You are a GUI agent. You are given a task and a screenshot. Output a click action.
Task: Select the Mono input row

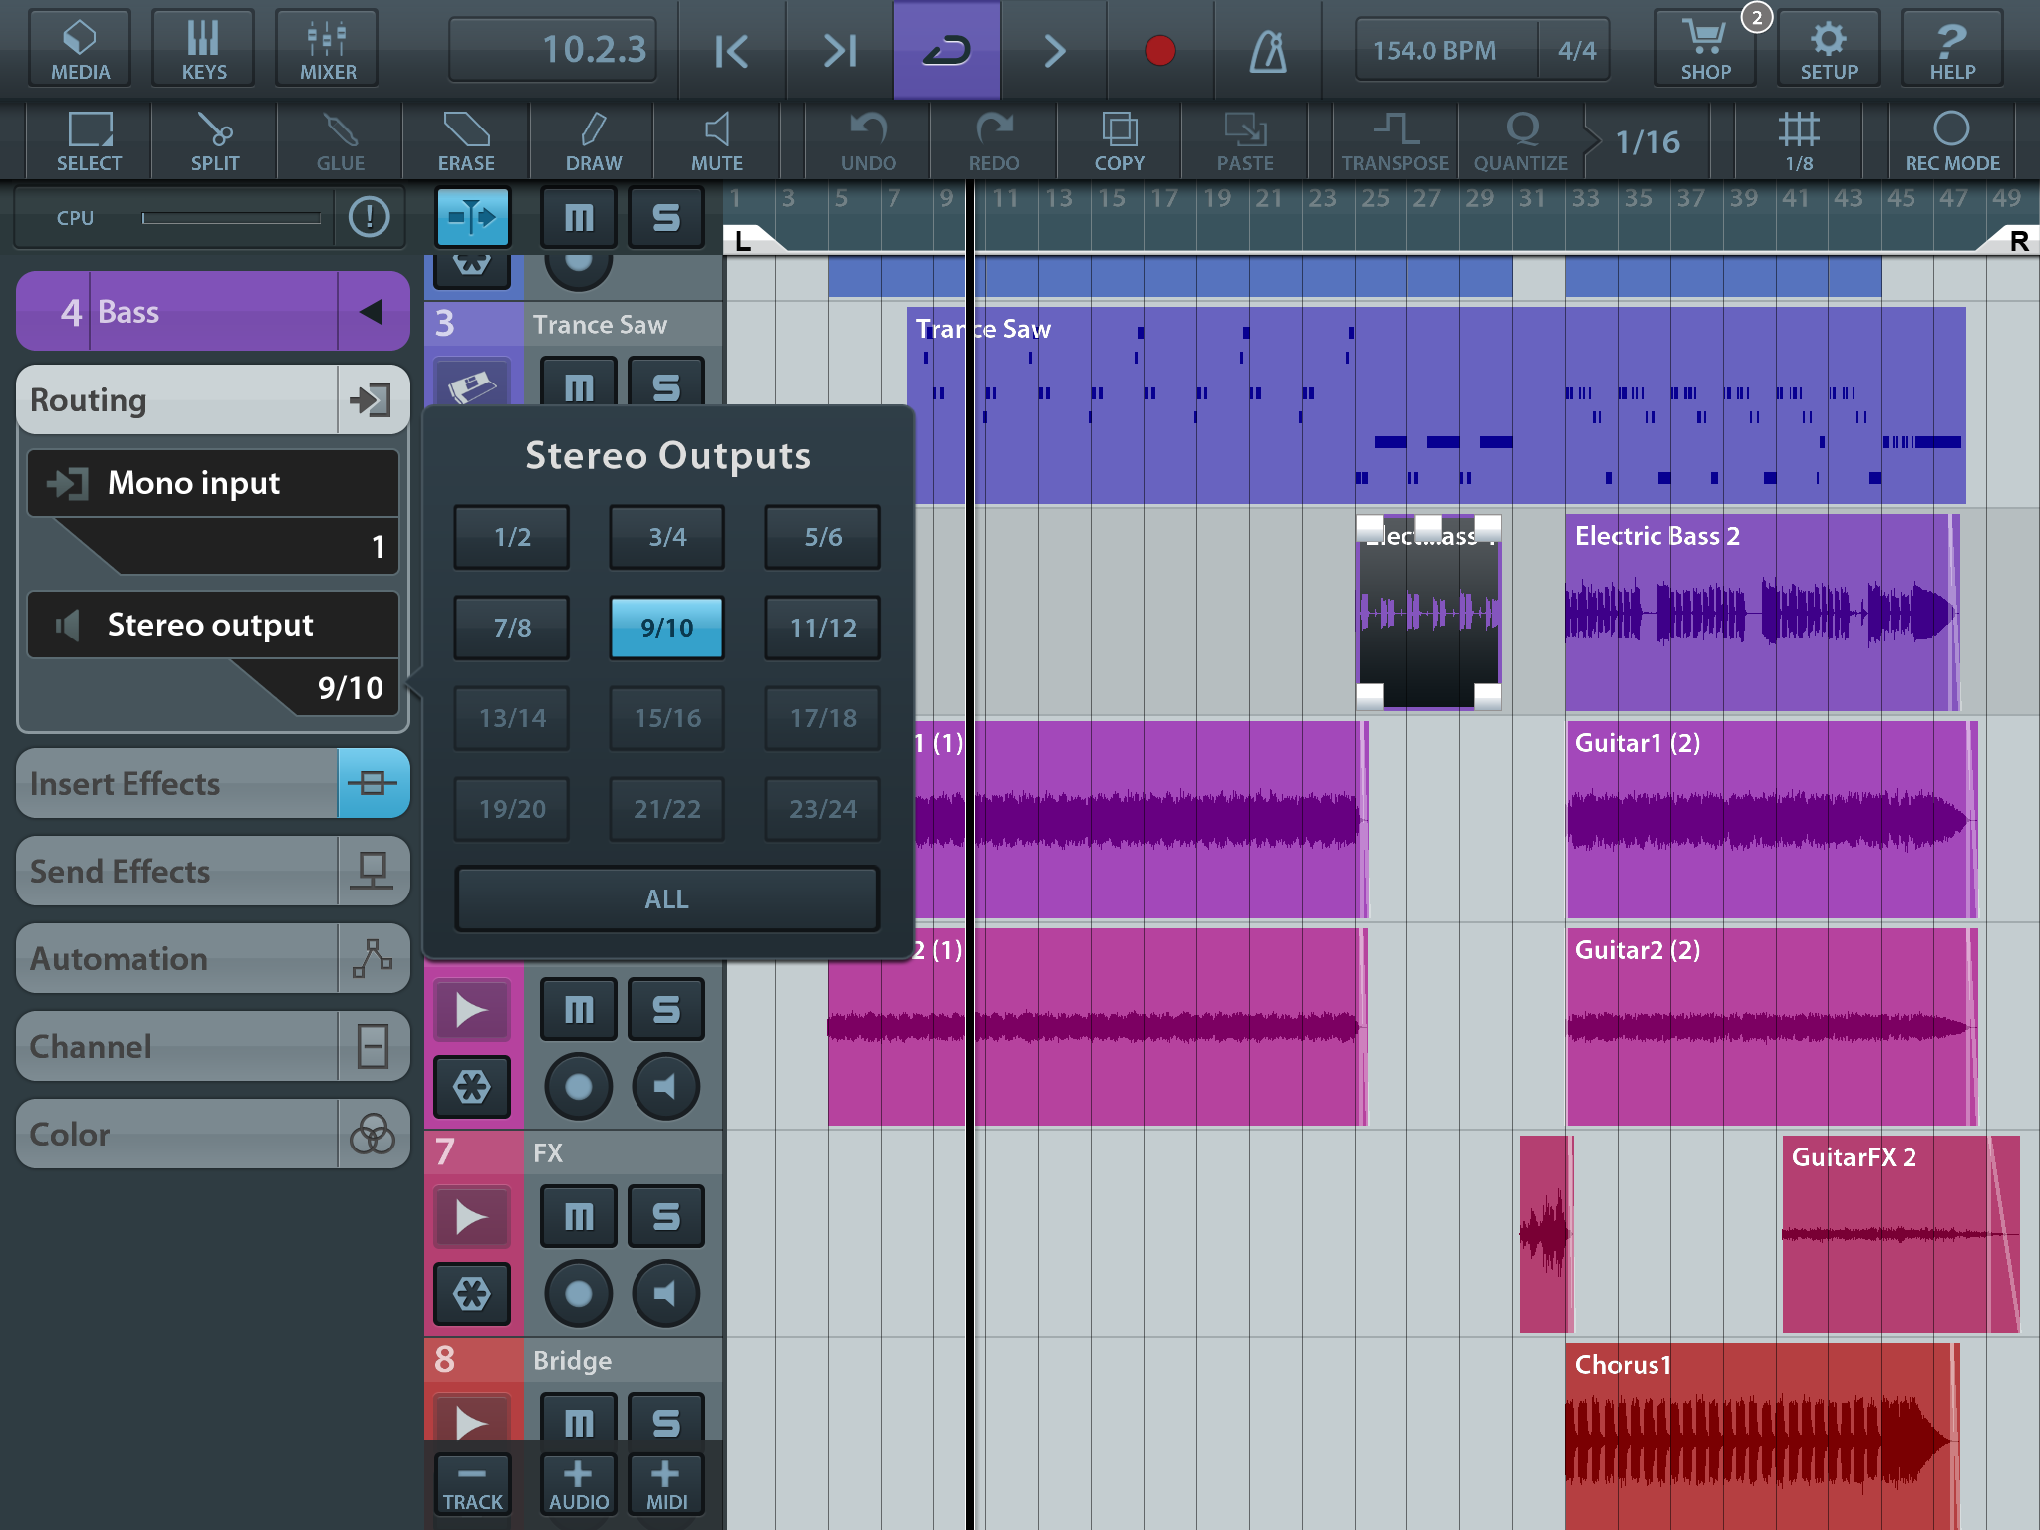click(x=213, y=483)
